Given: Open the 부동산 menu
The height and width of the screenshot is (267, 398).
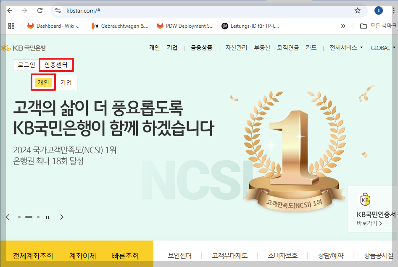Looking at the screenshot, I should [x=262, y=48].
